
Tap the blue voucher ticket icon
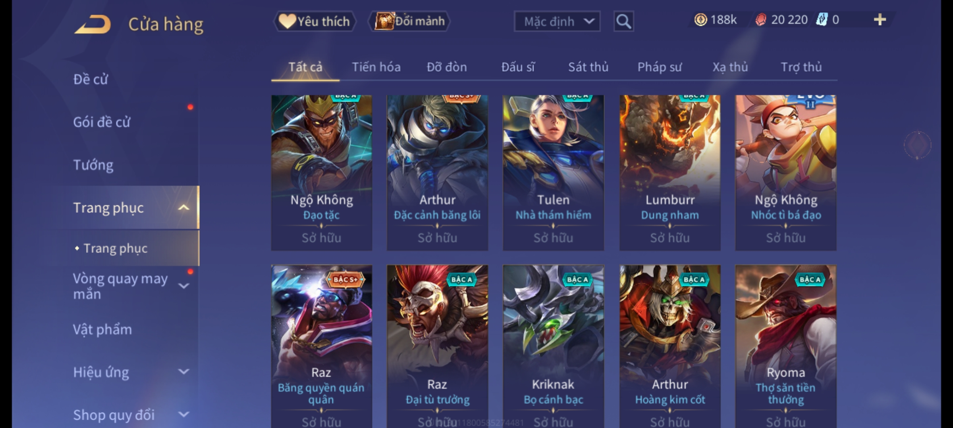[822, 20]
